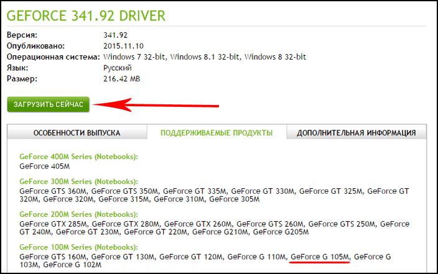Click the published date 2015.11.10
Screen dimensions: 438x274
(123, 46)
